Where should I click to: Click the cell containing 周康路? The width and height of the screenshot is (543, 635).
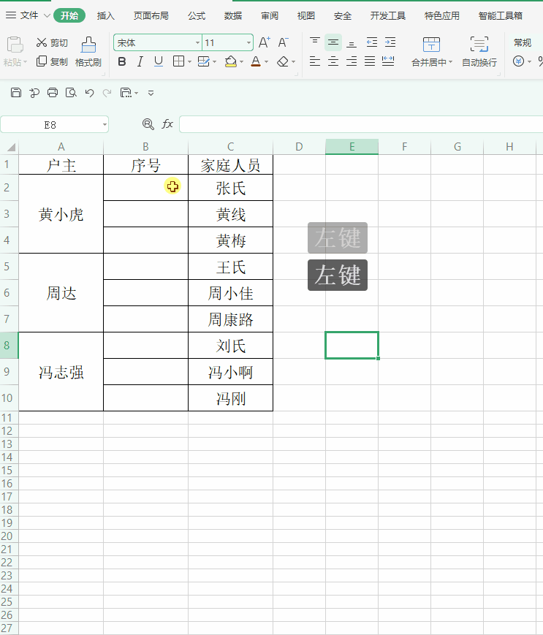pyautogui.click(x=230, y=319)
